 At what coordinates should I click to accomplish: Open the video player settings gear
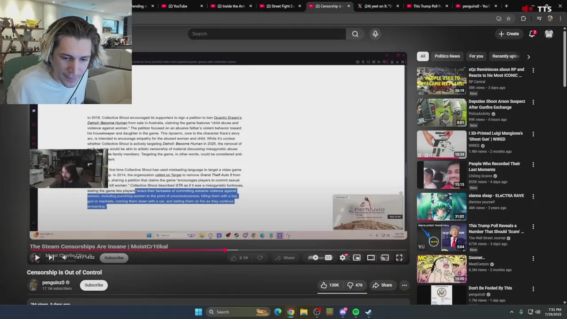coord(342,257)
